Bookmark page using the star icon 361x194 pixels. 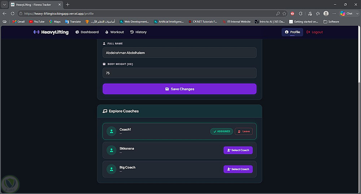tap(284, 14)
